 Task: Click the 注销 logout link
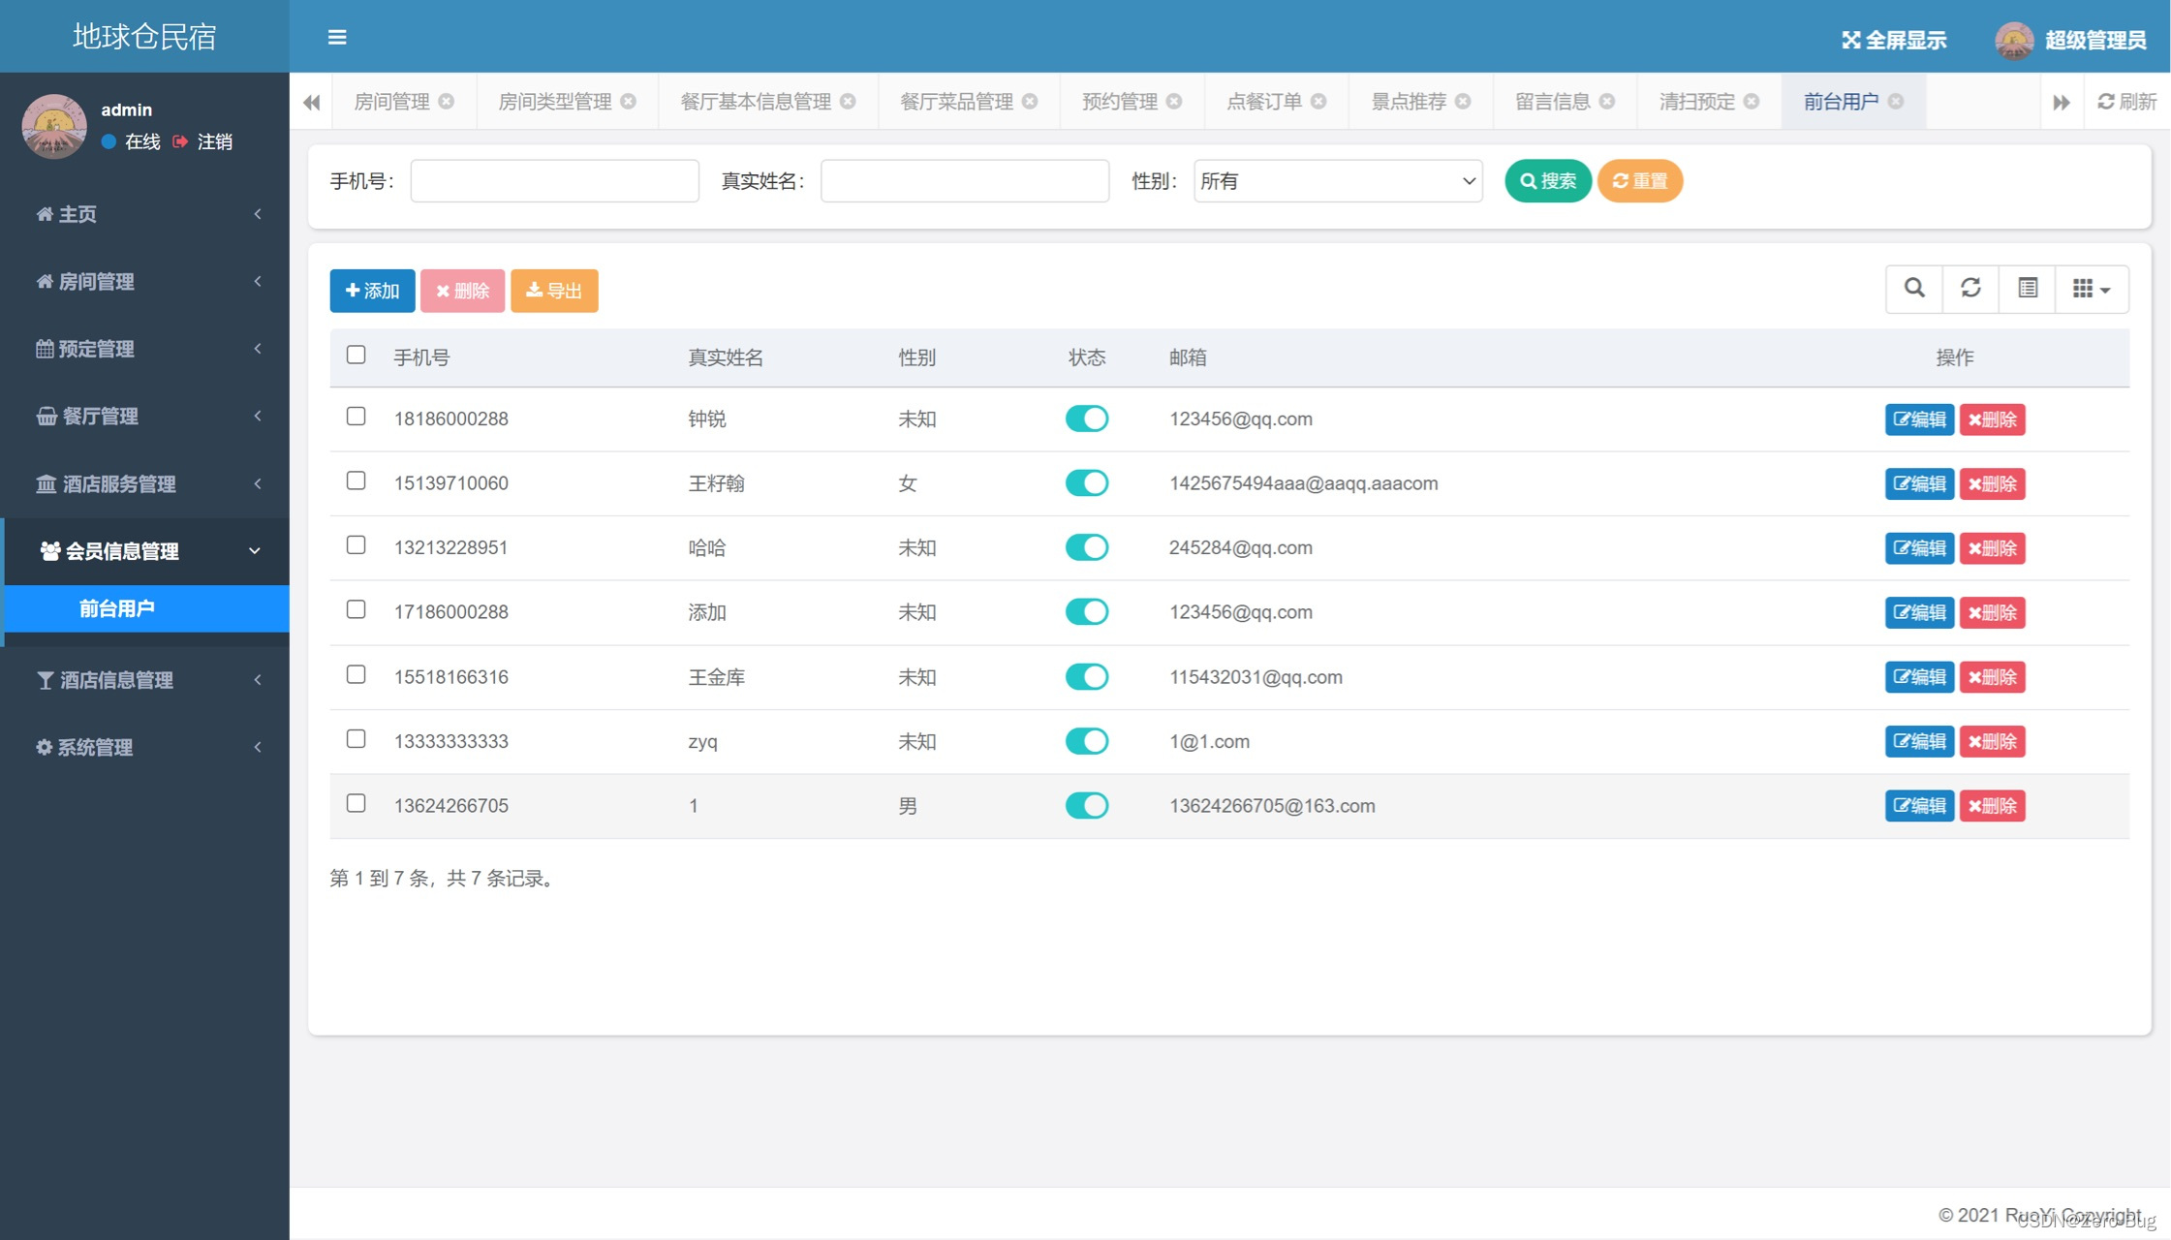coord(202,141)
